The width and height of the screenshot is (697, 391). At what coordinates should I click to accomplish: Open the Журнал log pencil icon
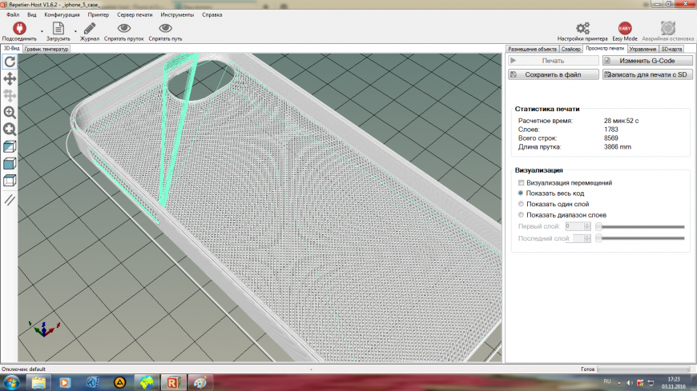coord(90,30)
